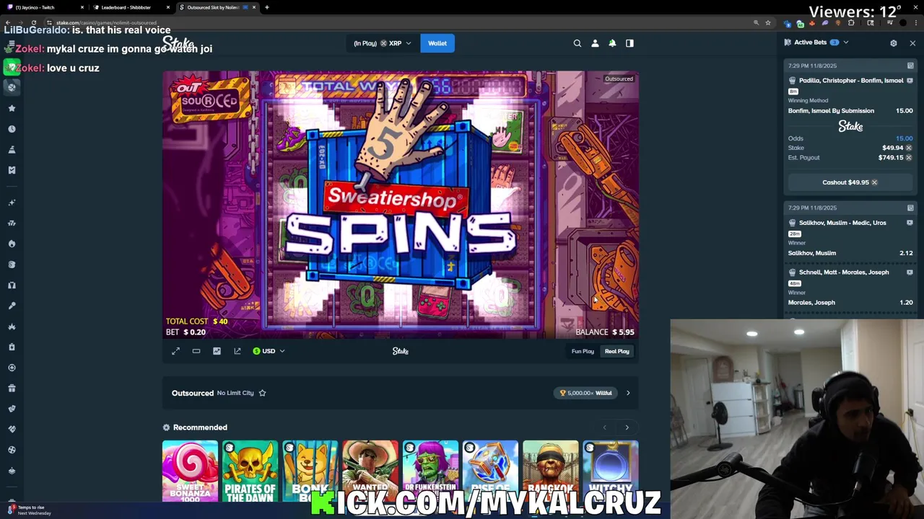Open bet slip icon for Salikhov bet

(x=910, y=208)
